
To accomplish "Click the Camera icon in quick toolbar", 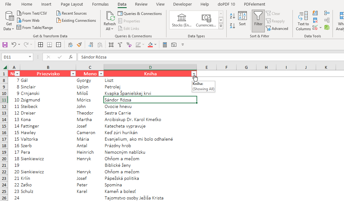I will [x=174, y=45].
